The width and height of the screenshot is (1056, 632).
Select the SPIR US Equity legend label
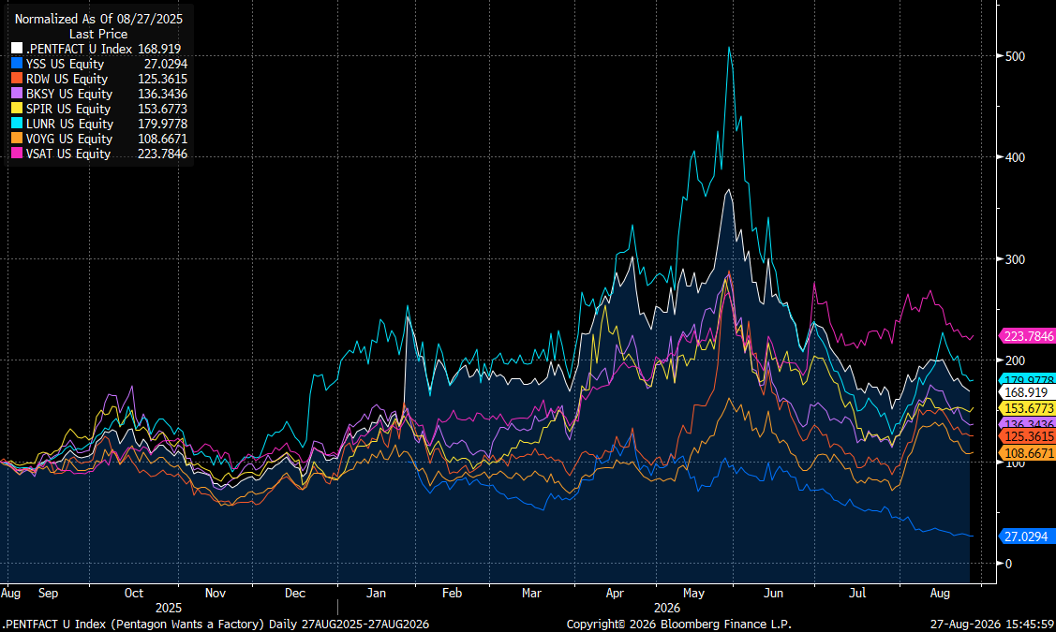click(x=68, y=109)
